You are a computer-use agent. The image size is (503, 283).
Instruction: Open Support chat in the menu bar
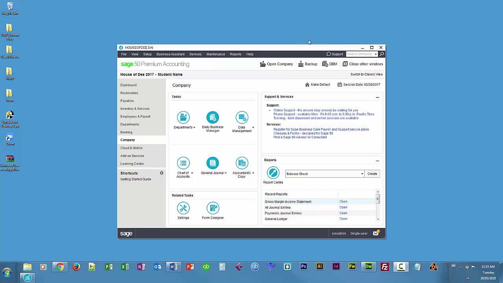pos(335,54)
